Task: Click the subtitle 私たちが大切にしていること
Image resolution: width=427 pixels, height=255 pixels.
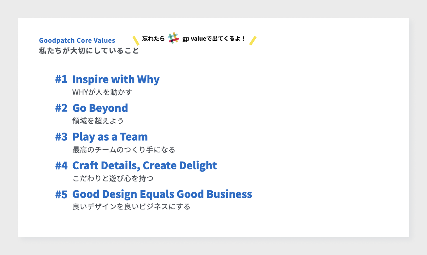Action: [x=89, y=51]
